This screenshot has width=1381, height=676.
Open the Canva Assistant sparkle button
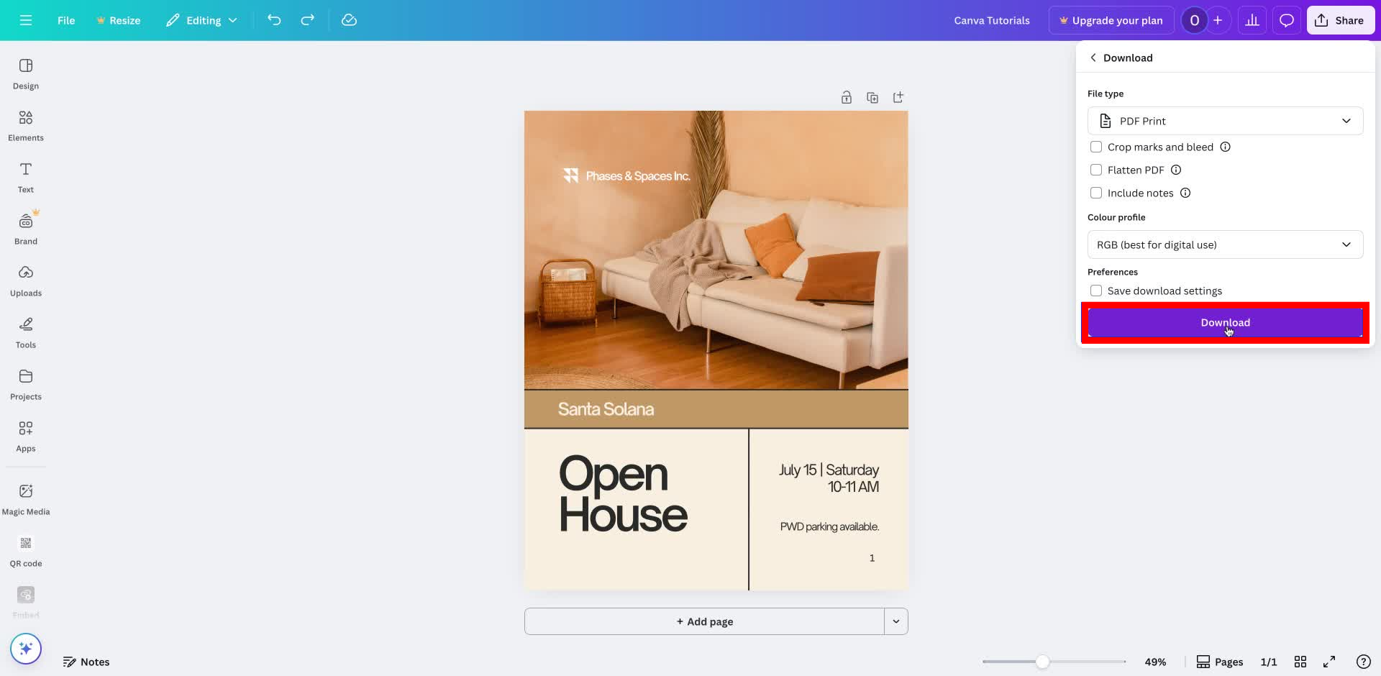coord(25,648)
